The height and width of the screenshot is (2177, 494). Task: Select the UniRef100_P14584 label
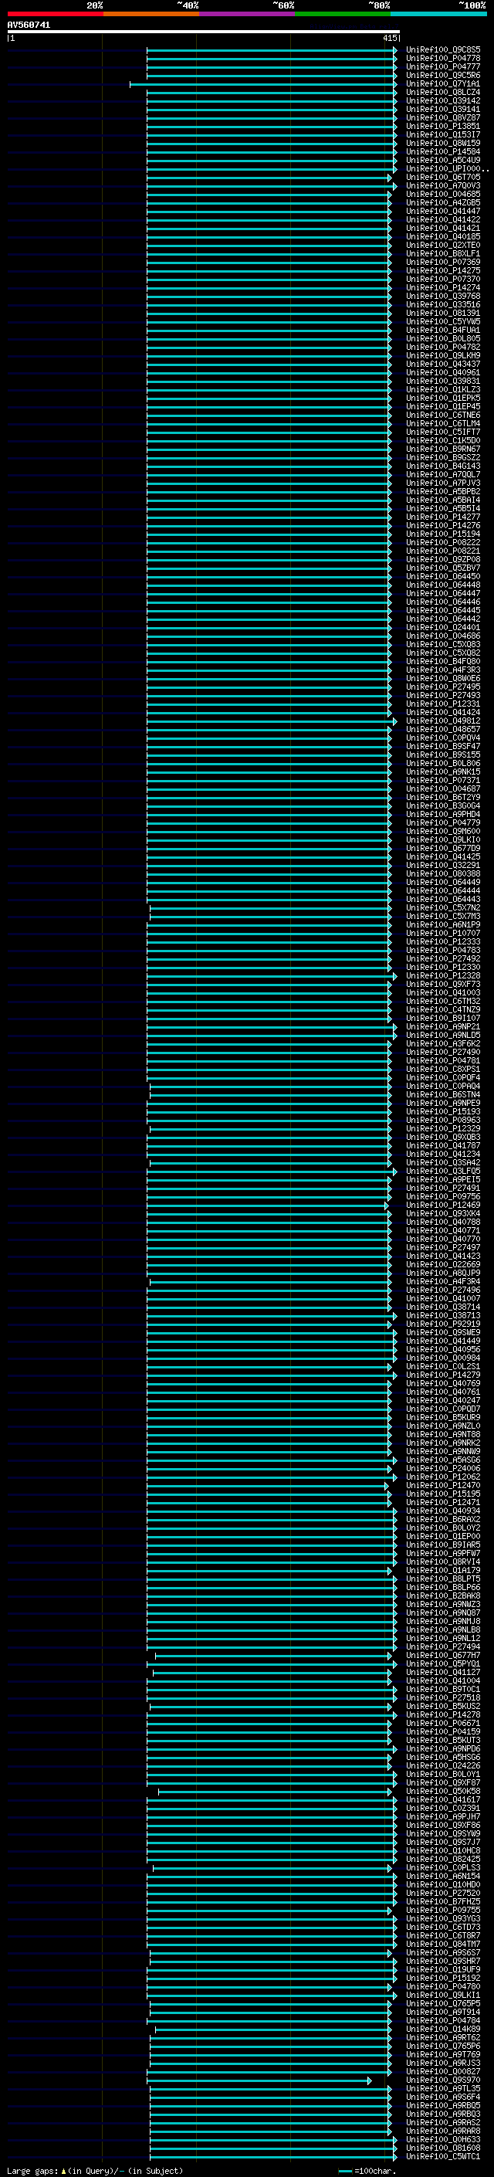442,151
